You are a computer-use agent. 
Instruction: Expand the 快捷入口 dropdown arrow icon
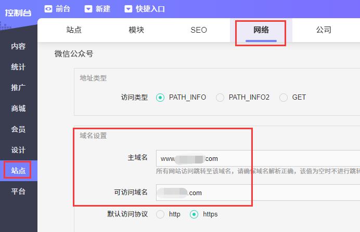(x=128, y=9)
